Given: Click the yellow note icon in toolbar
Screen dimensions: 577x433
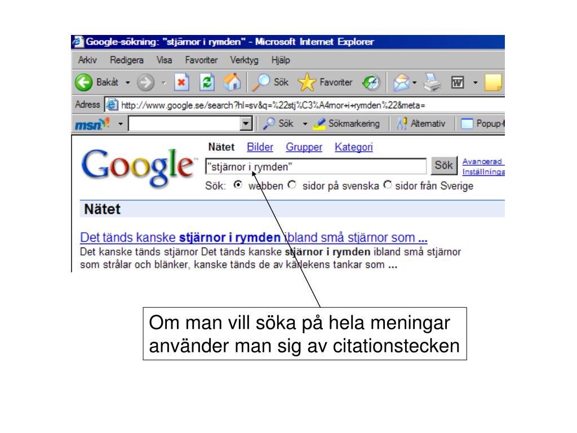Looking at the screenshot, I should click(x=493, y=82).
